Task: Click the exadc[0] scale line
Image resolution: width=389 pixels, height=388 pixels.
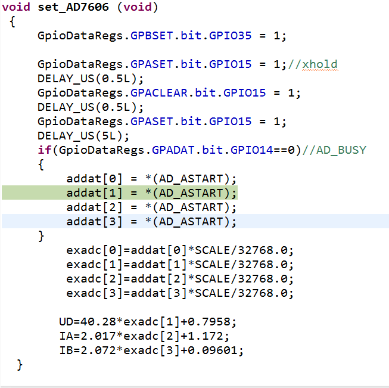Action: coord(180,250)
